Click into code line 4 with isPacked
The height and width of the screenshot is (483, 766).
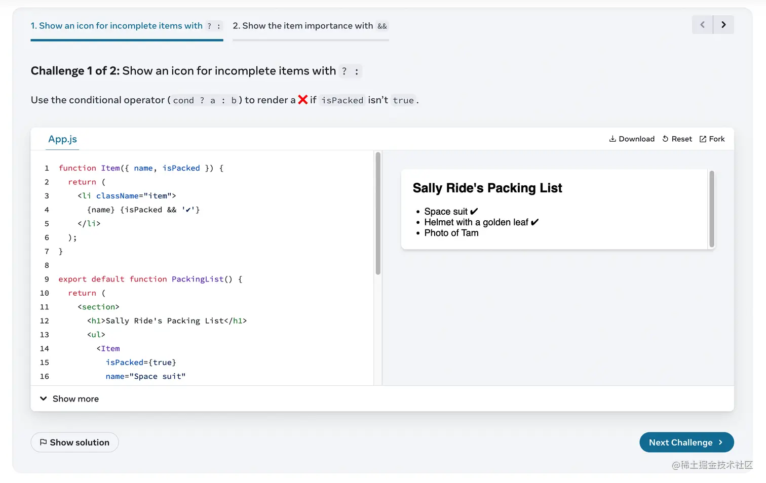pyautogui.click(x=144, y=210)
